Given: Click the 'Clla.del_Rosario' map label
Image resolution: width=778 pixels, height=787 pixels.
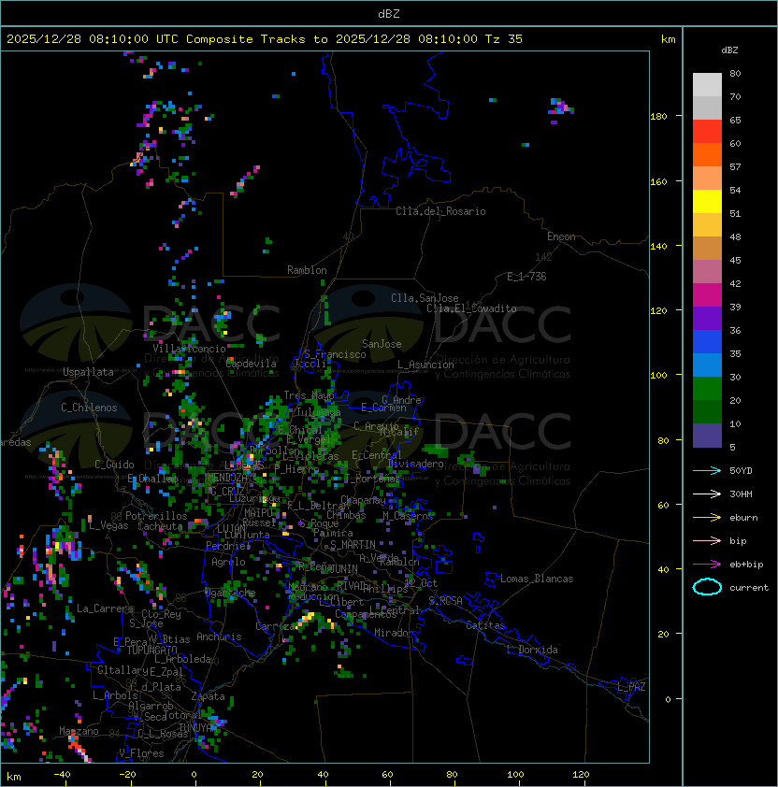Looking at the screenshot, I should pyautogui.click(x=440, y=211).
